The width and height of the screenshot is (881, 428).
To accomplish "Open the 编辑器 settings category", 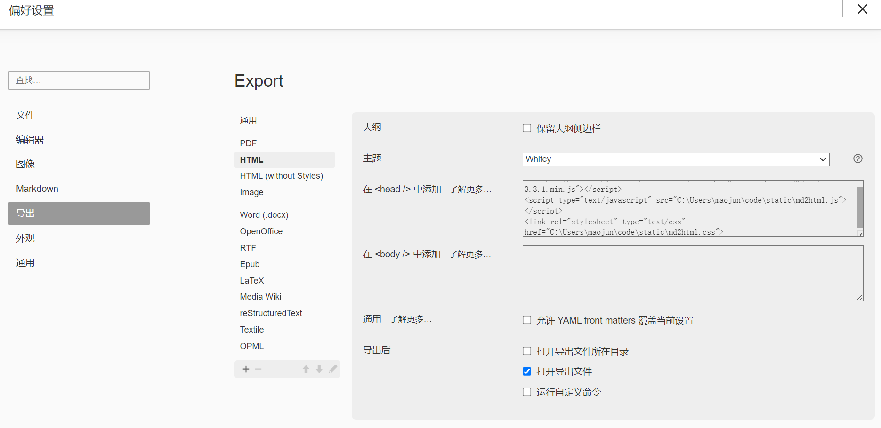I will tap(79, 140).
